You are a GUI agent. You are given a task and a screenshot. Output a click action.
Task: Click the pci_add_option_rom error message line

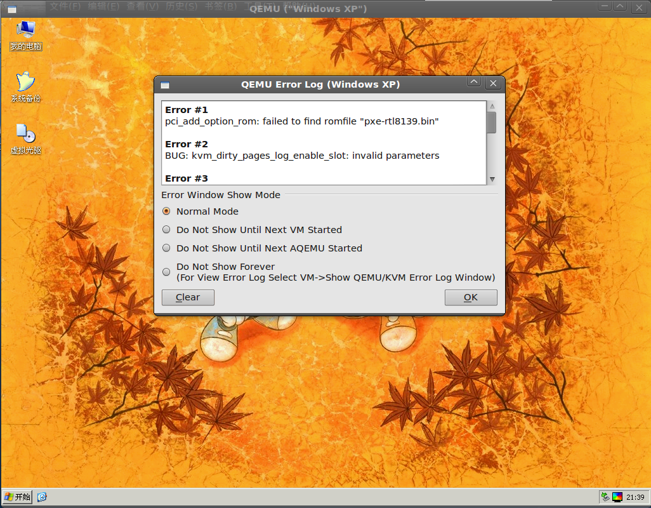[x=302, y=121]
